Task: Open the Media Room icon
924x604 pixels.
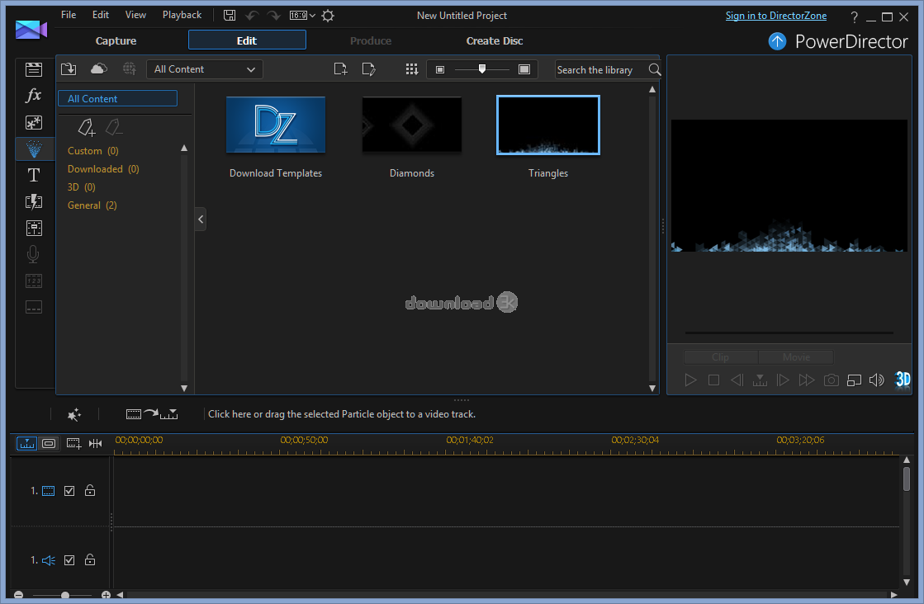Action: pyautogui.click(x=33, y=69)
